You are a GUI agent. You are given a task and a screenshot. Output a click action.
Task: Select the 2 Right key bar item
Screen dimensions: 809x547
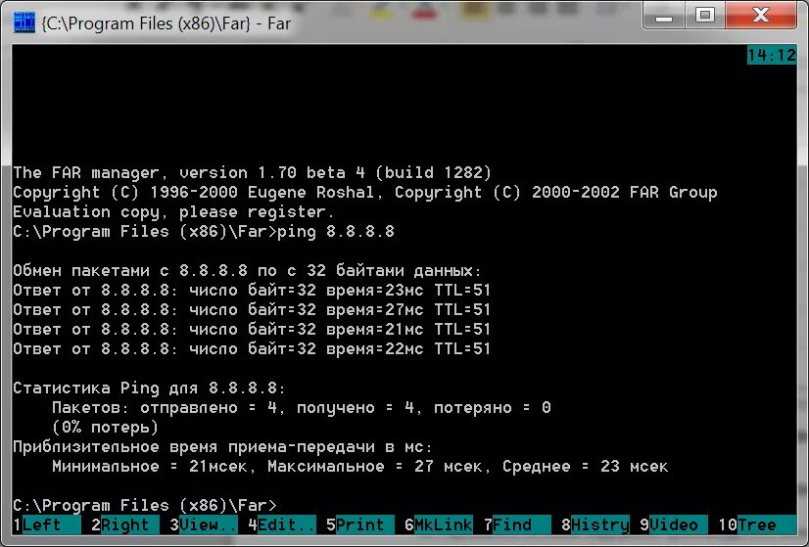(125, 524)
